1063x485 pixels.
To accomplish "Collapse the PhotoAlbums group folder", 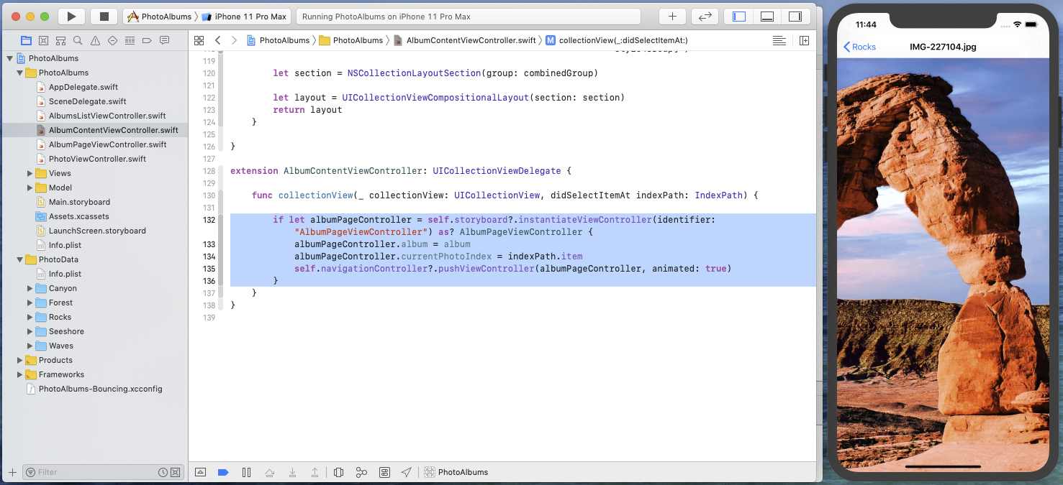I will click(20, 73).
